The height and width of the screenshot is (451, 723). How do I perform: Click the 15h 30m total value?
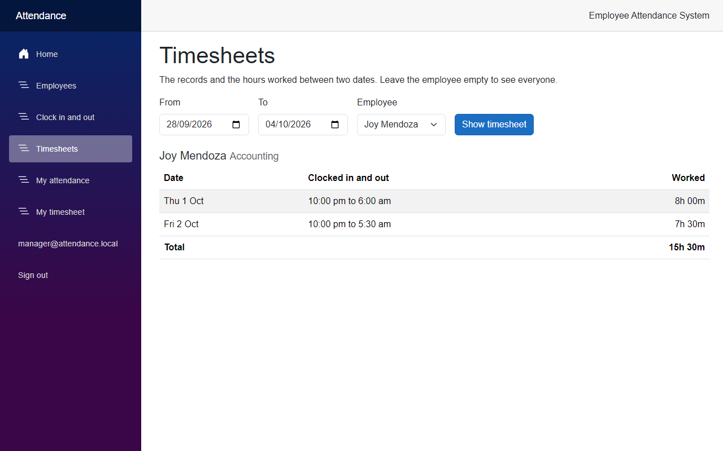pos(687,247)
